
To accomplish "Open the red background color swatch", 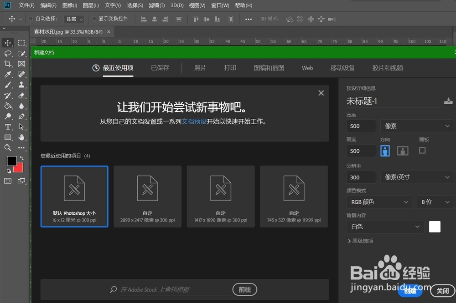I will click(19, 168).
